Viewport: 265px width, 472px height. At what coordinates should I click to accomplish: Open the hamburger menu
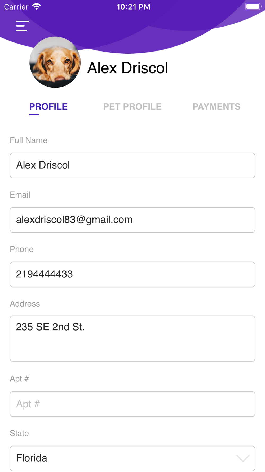22,26
